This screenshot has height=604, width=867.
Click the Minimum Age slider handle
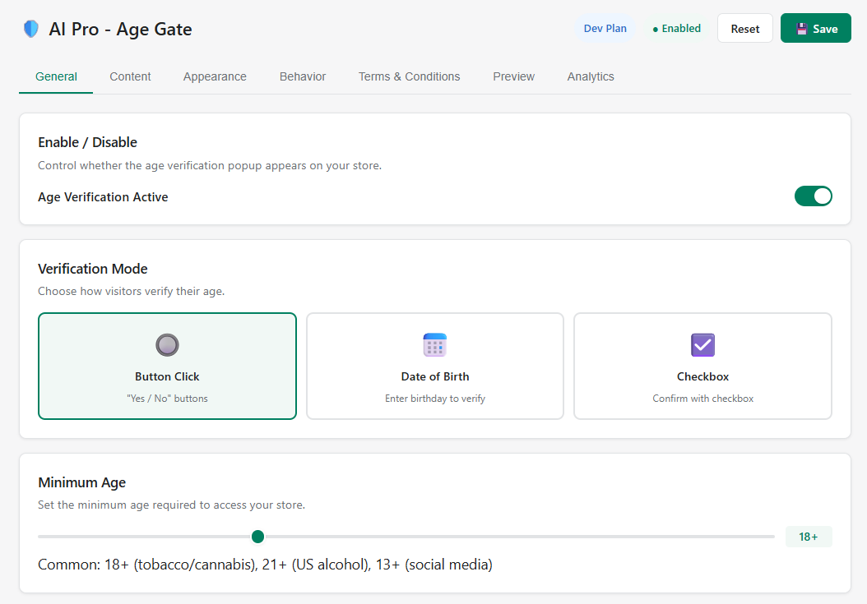(x=257, y=536)
